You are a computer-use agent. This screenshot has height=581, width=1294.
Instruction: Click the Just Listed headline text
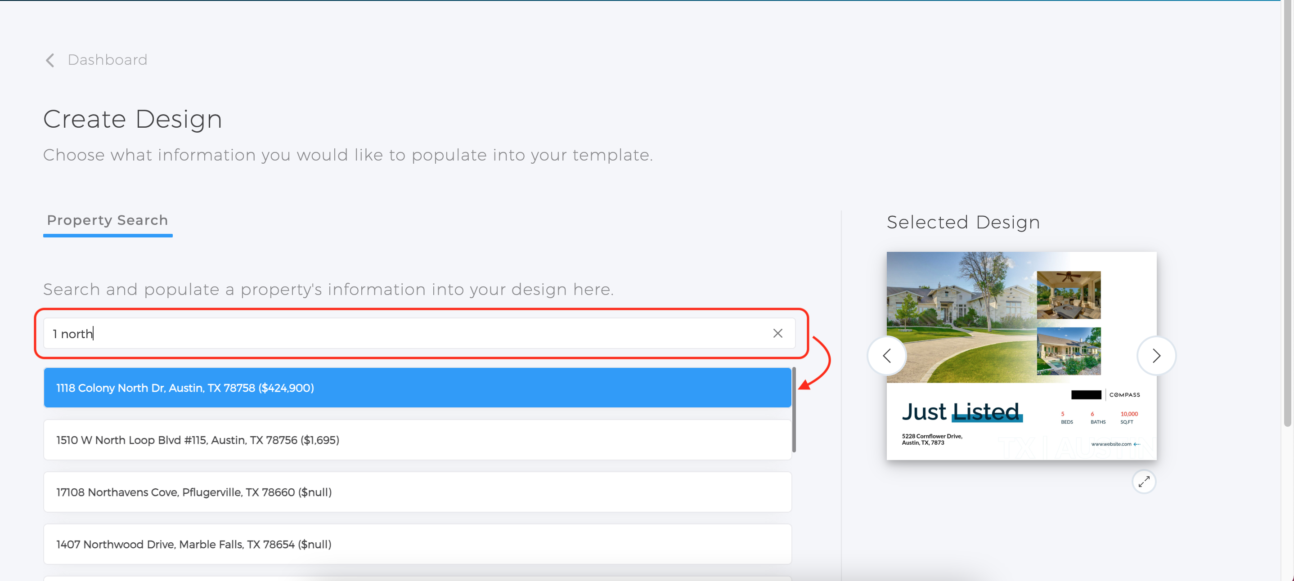click(x=962, y=412)
